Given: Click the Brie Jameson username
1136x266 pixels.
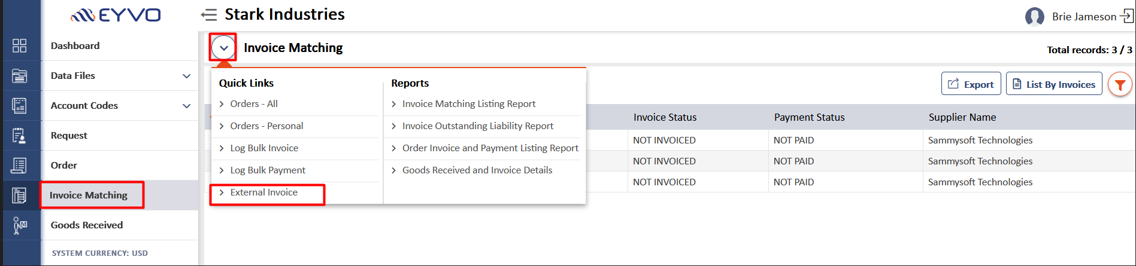Looking at the screenshot, I should 1084,17.
